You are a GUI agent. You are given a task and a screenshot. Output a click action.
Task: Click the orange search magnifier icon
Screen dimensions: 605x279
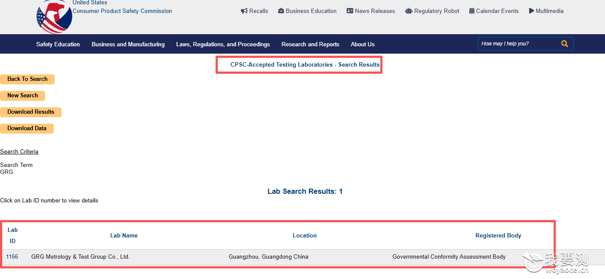click(x=564, y=44)
